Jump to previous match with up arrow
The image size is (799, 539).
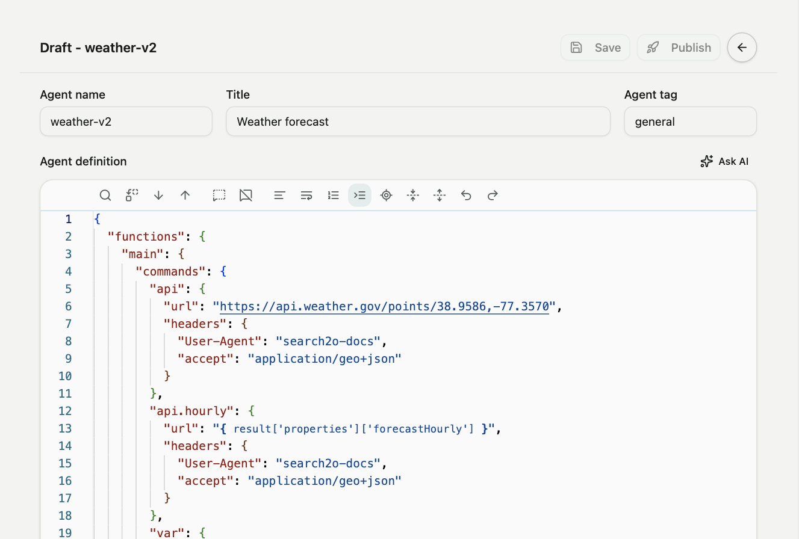[x=185, y=196]
